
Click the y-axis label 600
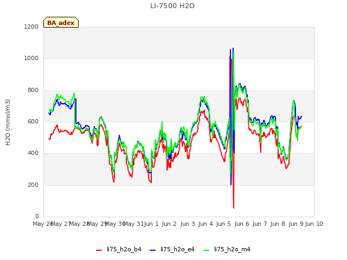pos(33,121)
